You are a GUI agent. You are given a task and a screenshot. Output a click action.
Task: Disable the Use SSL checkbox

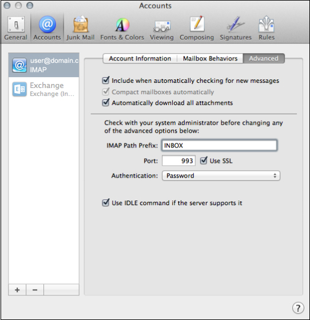[204, 161]
